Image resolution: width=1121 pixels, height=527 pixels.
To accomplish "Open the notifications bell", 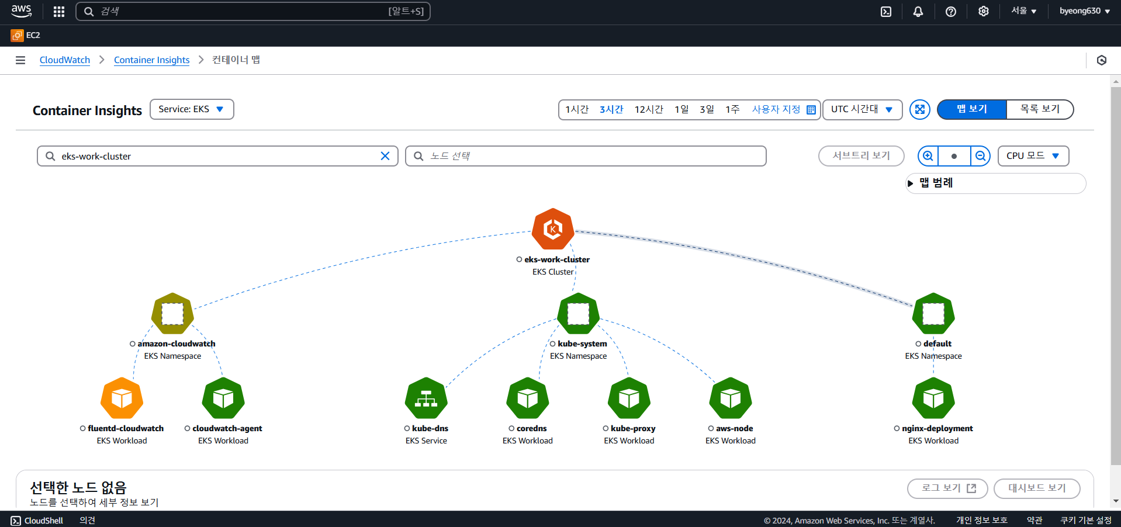I will 918,11.
